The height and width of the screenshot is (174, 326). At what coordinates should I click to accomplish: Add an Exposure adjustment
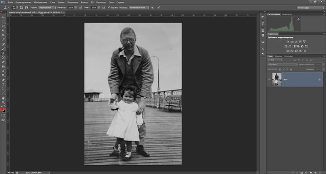(x=300, y=42)
